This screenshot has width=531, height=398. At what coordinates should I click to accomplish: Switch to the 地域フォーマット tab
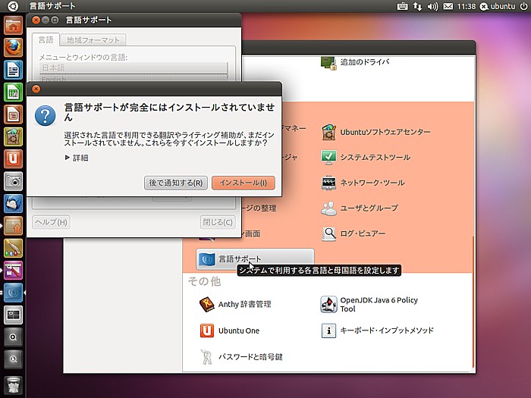click(x=93, y=40)
